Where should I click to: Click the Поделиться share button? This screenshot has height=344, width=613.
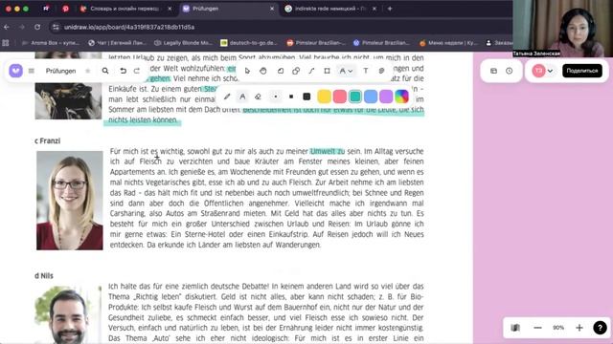coord(582,71)
